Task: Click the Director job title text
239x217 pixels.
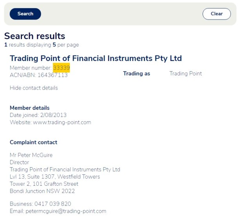Action: coord(19,162)
